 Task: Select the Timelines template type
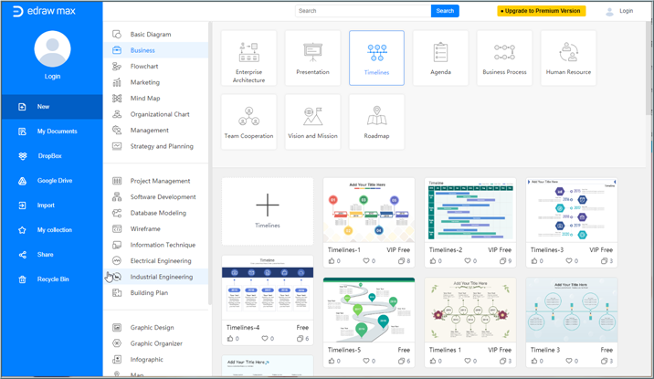(x=376, y=58)
